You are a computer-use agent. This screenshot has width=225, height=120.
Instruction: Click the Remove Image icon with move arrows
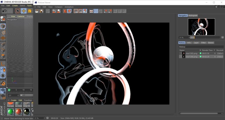(x=54, y=11)
